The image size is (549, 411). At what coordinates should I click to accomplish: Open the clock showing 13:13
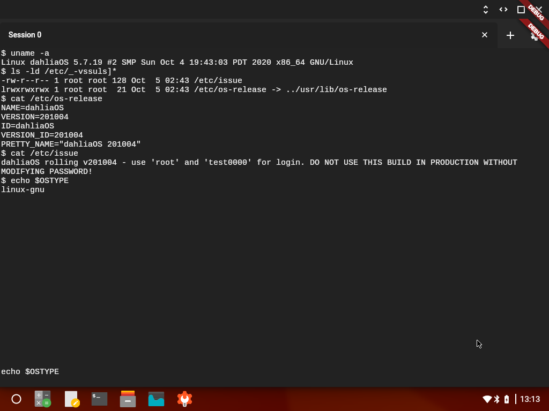tap(530, 399)
